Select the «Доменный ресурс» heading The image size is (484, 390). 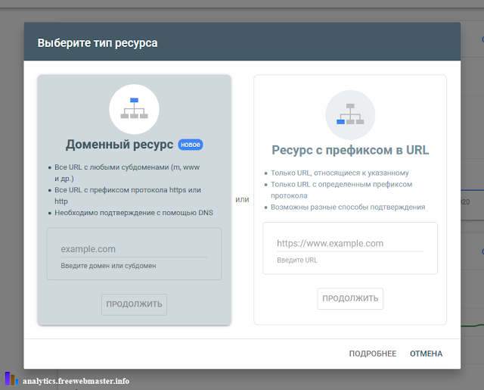tap(119, 145)
